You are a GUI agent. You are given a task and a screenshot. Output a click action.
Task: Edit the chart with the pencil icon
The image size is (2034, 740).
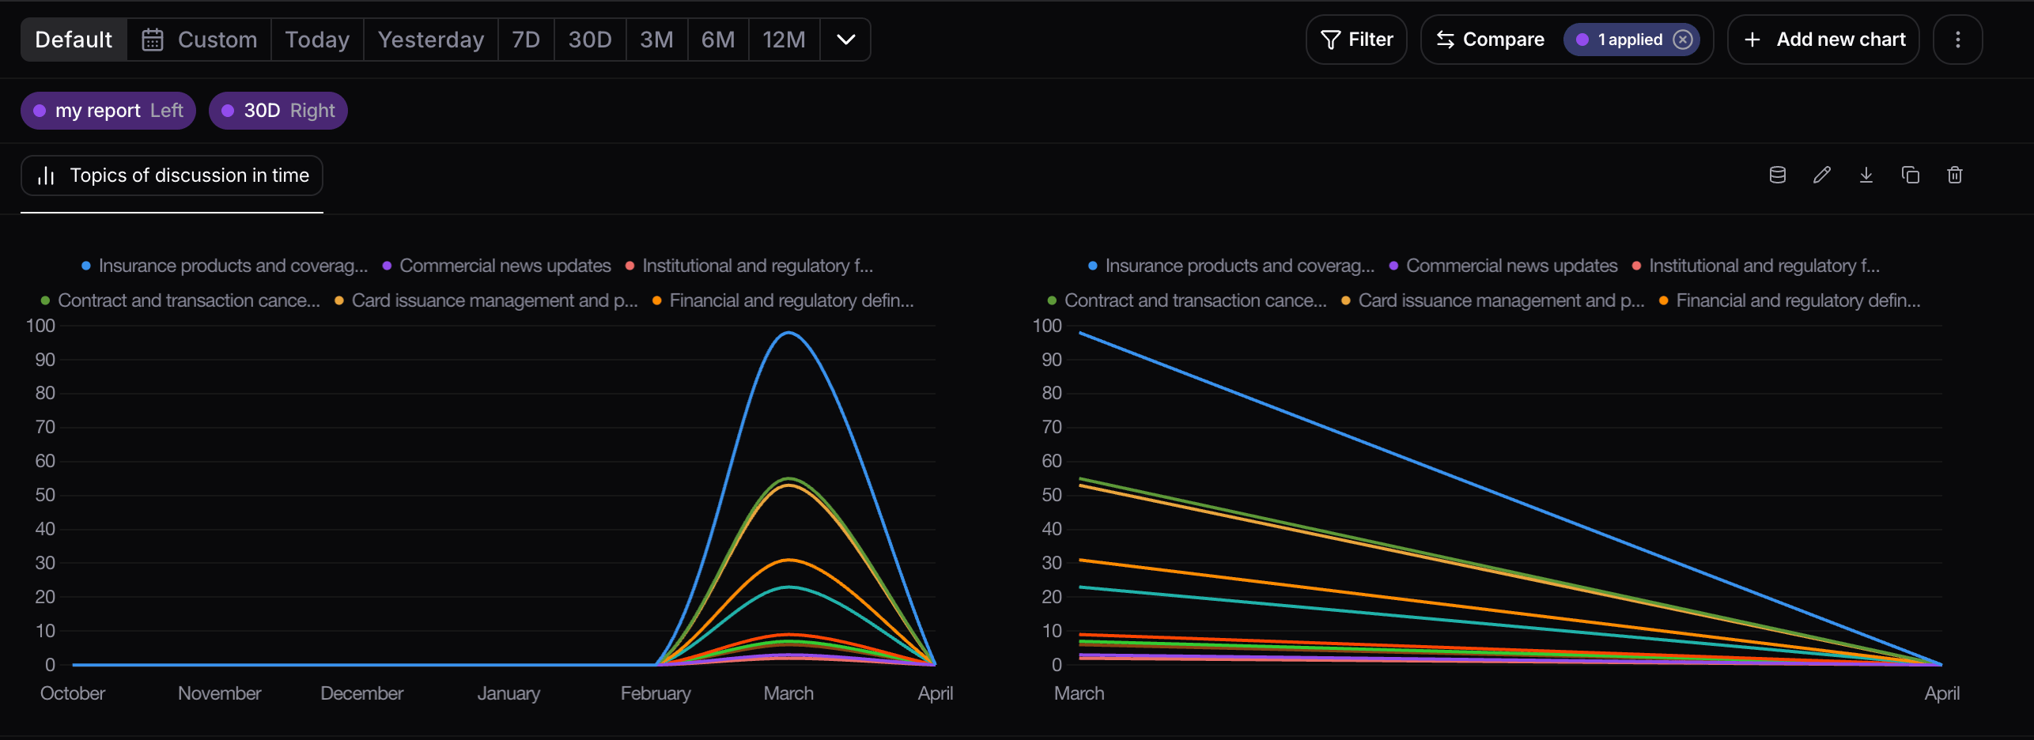(x=1821, y=175)
